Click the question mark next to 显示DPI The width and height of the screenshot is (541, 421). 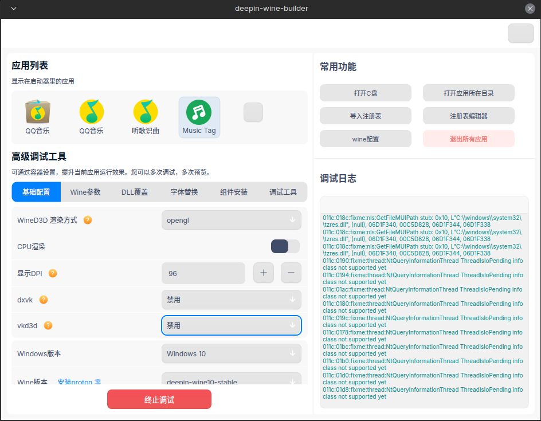click(53, 273)
